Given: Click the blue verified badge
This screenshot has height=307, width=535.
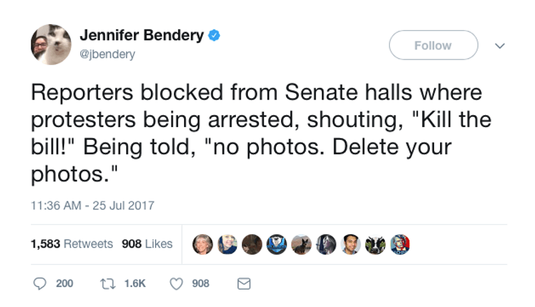Looking at the screenshot, I should click(x=215, y=36).
